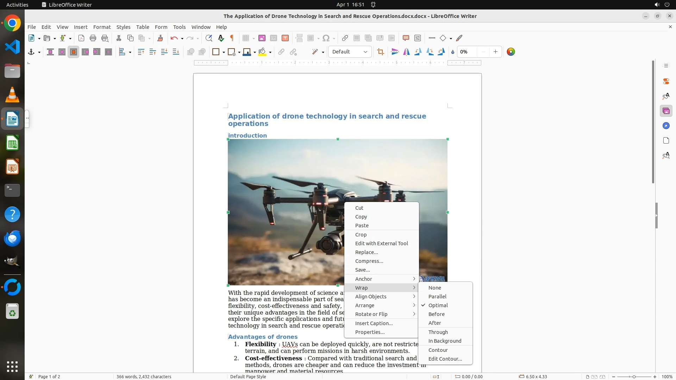676x380 pixels.
Task: Click the Crop image toolbar icon
Action: coord(380,52)
